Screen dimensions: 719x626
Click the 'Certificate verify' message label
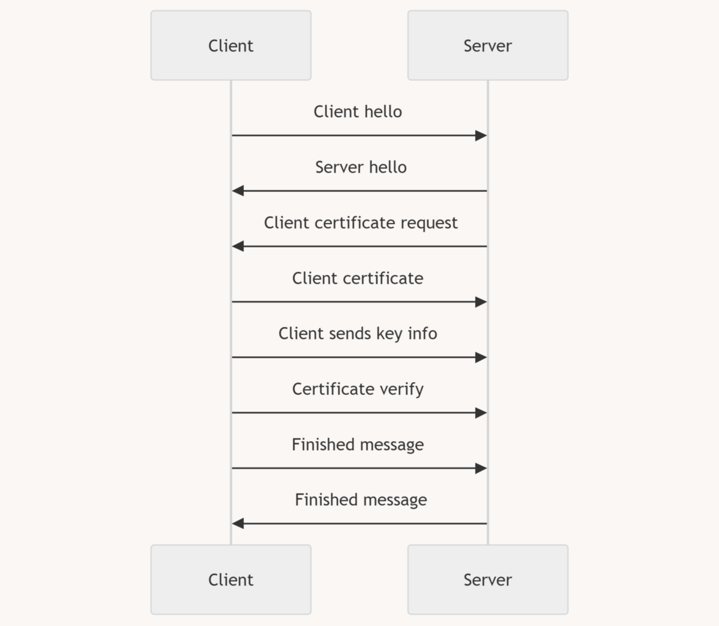(x=358, y=389)
